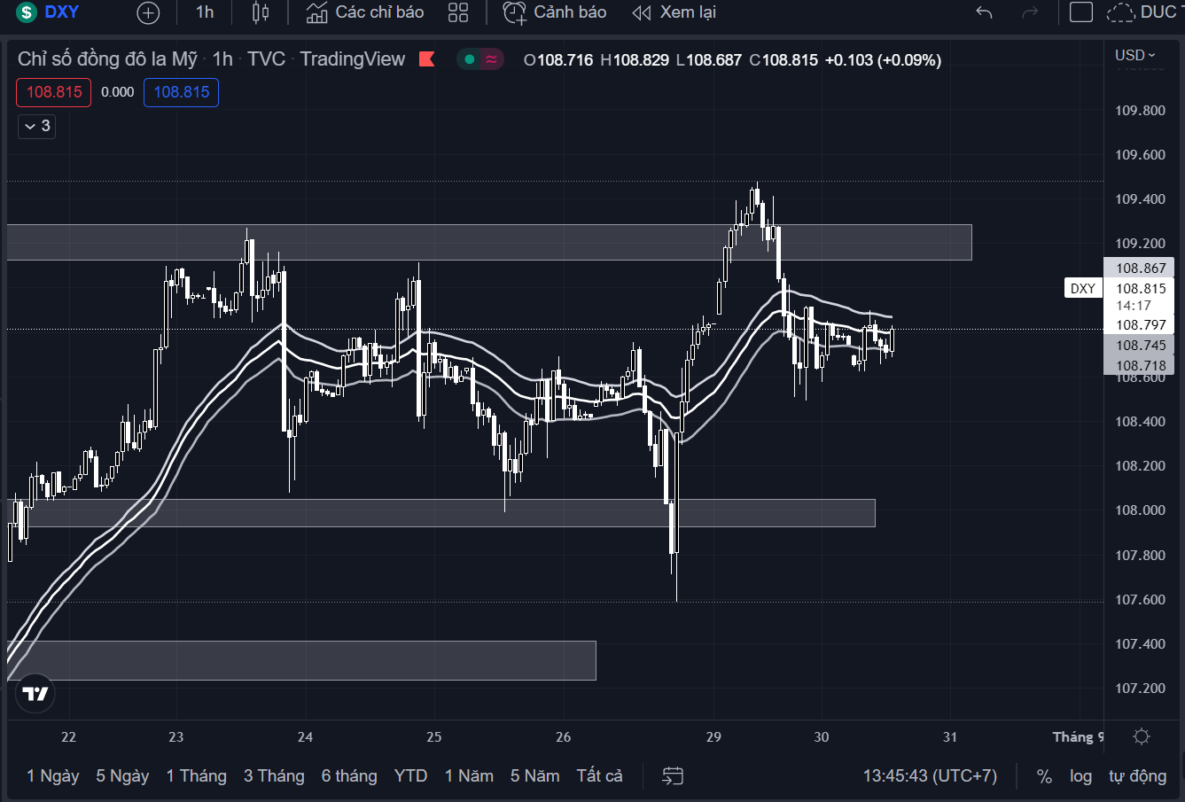Change the 1h timeframe interval
Viewport: 1185px width, 802px height.
point(205,12)
